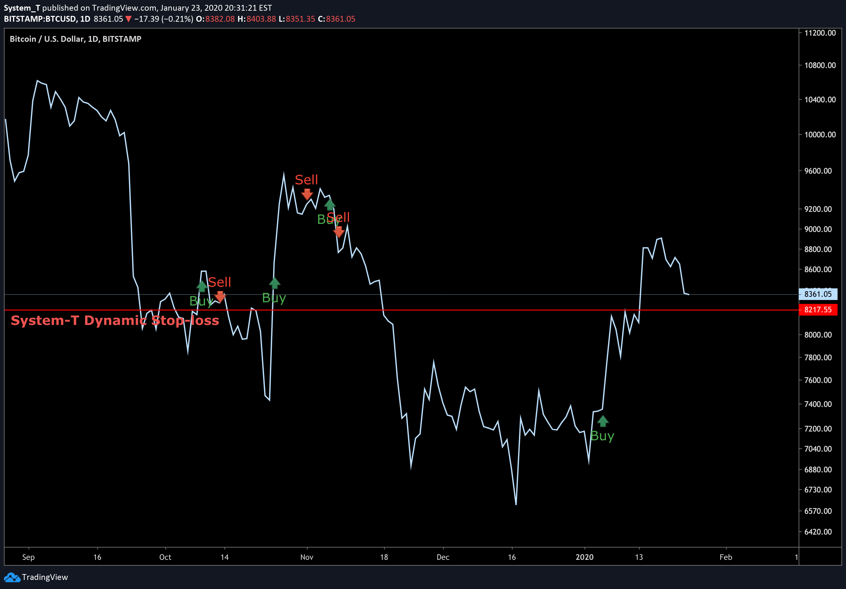Click the open value O:8382.08
Image resolution: width=846 pixels, height=589 pixels.
[x=215, y=19]
